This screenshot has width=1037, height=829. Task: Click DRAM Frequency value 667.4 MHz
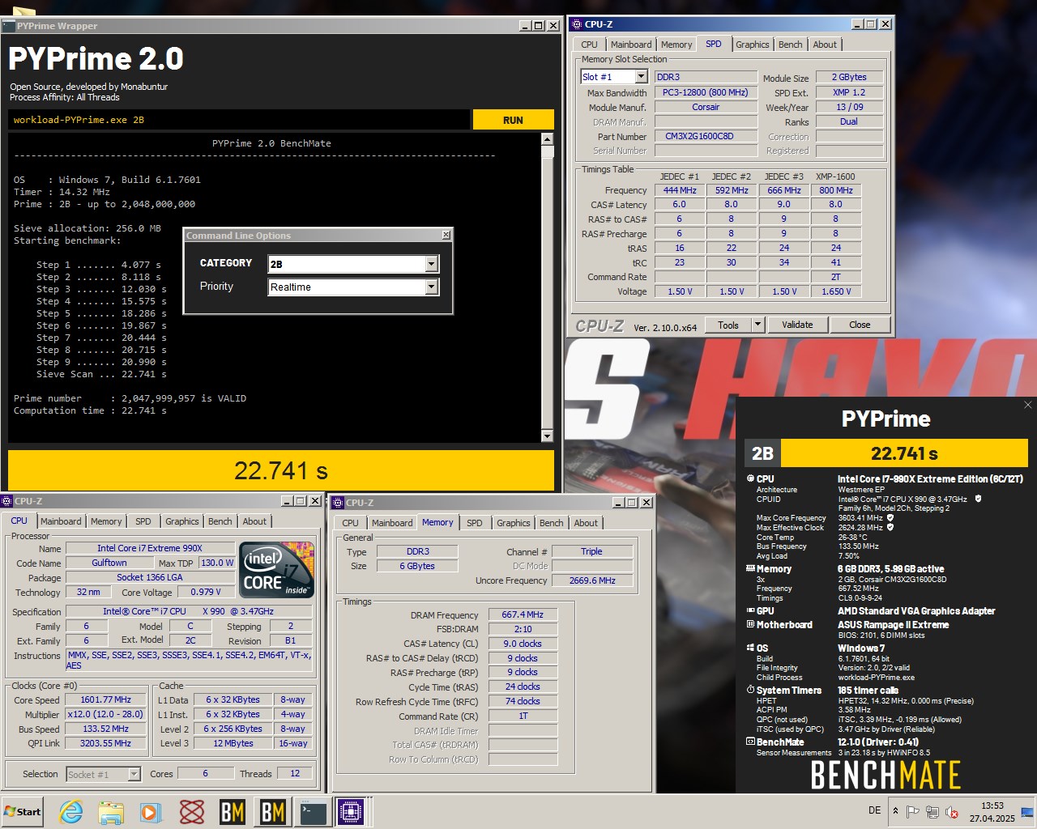click(523, 614)
